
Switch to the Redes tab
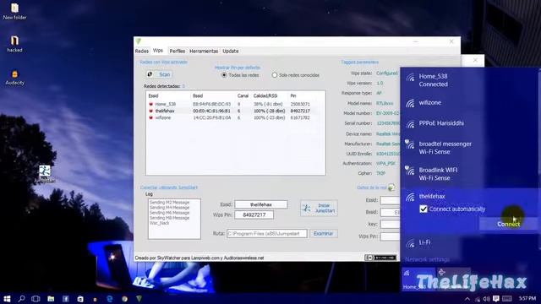[142, 51]
